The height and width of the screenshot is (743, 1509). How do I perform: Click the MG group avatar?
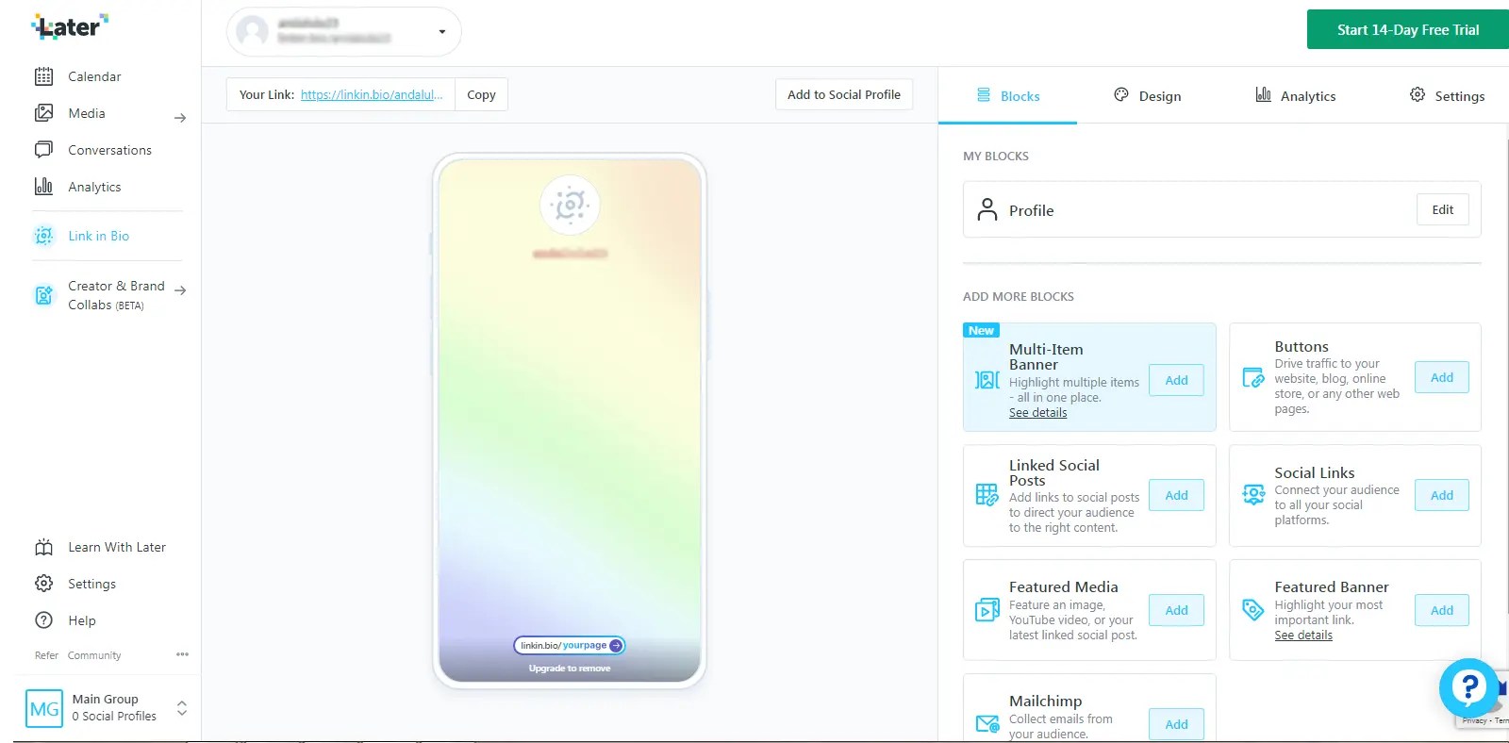[44, 708]
